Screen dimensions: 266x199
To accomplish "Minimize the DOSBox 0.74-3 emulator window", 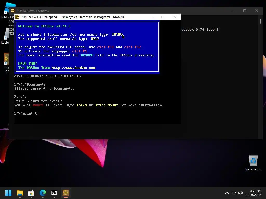I will point(151,17).
